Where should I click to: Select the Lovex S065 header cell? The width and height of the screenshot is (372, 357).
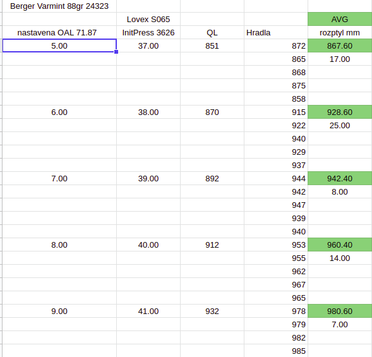pos(148,19)
